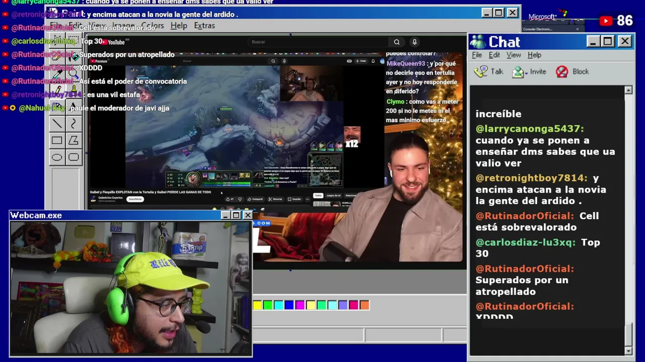
Task: Click the Talk button in Chat
Action: click(x=489, y=71)
